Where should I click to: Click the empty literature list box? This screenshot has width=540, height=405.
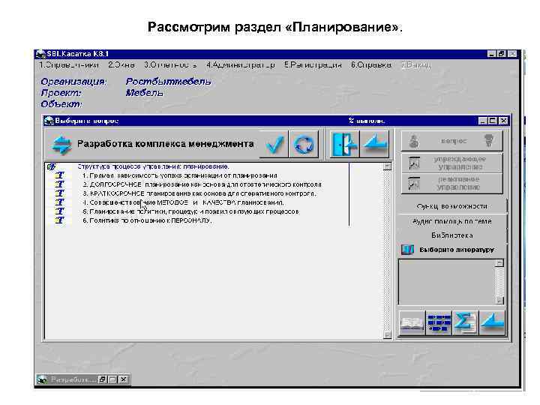pyautogui.click(x=447, y=282)
